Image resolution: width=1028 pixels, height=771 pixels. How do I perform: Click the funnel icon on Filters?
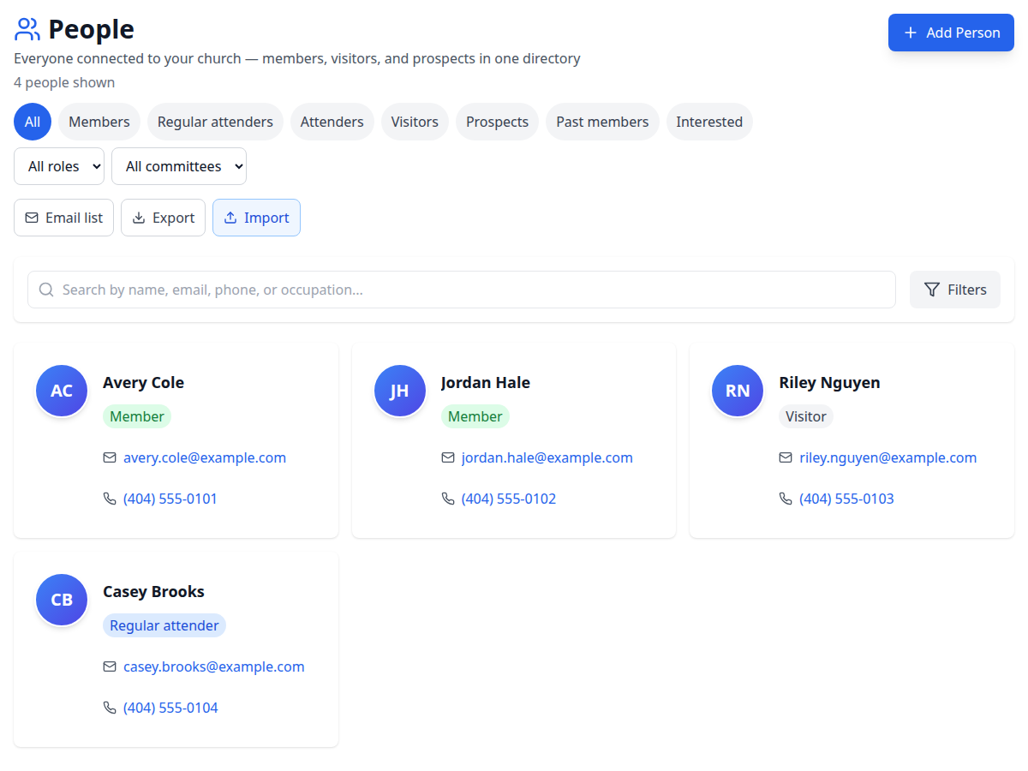[x=932, y=290]
